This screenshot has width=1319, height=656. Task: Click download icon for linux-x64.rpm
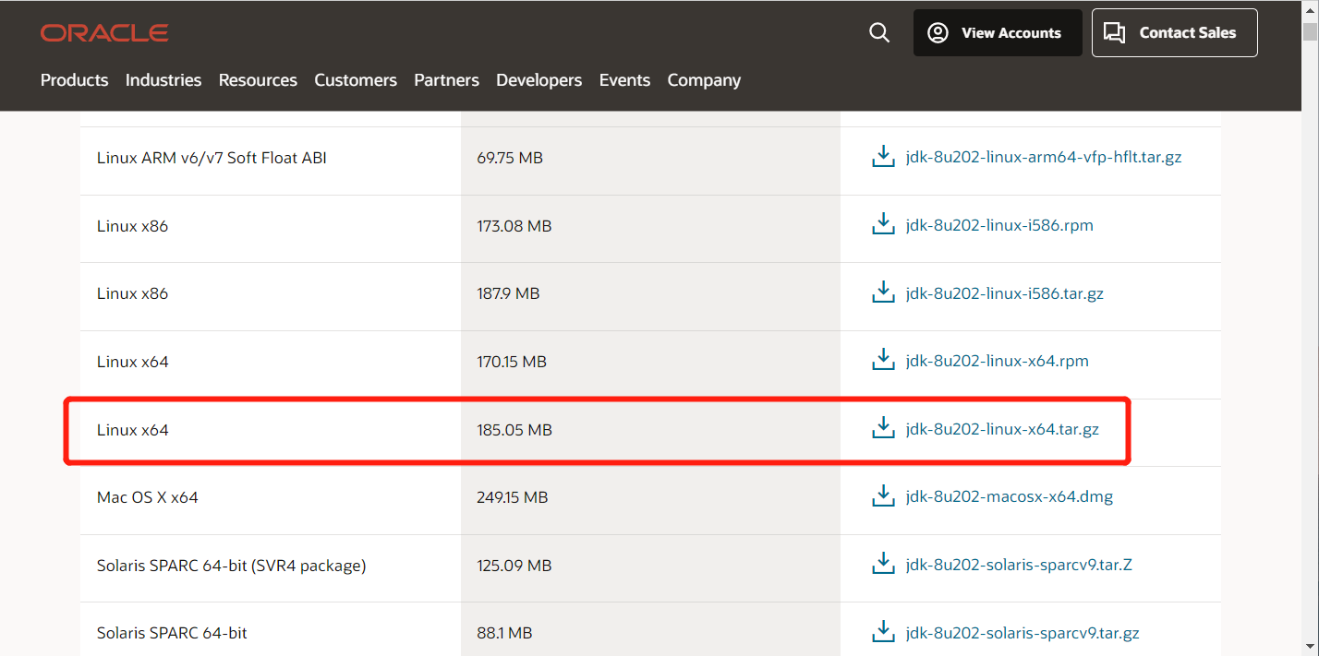(884, 360)
